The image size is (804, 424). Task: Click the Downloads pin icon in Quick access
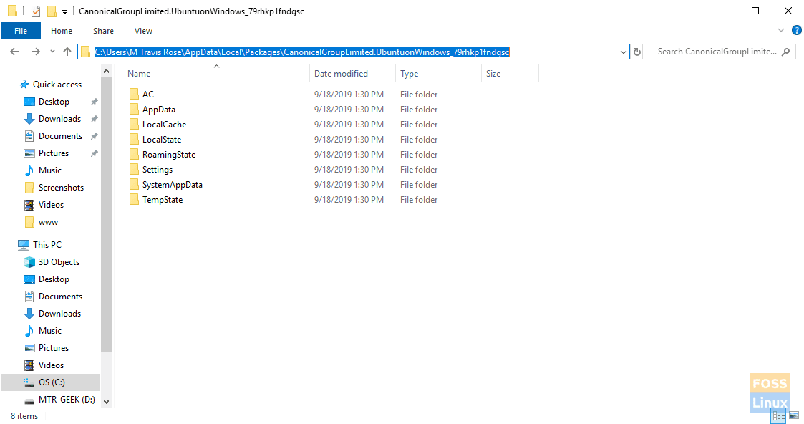[95, 119]
